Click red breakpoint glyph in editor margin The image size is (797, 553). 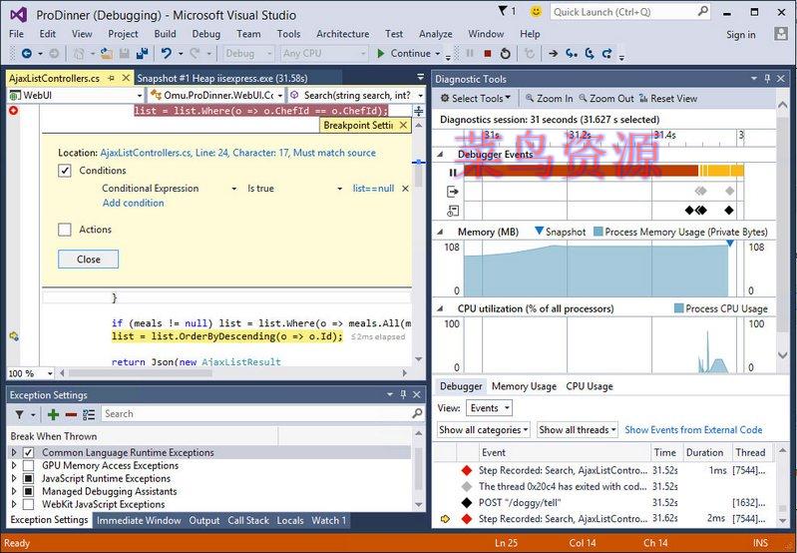pos(14,111)
